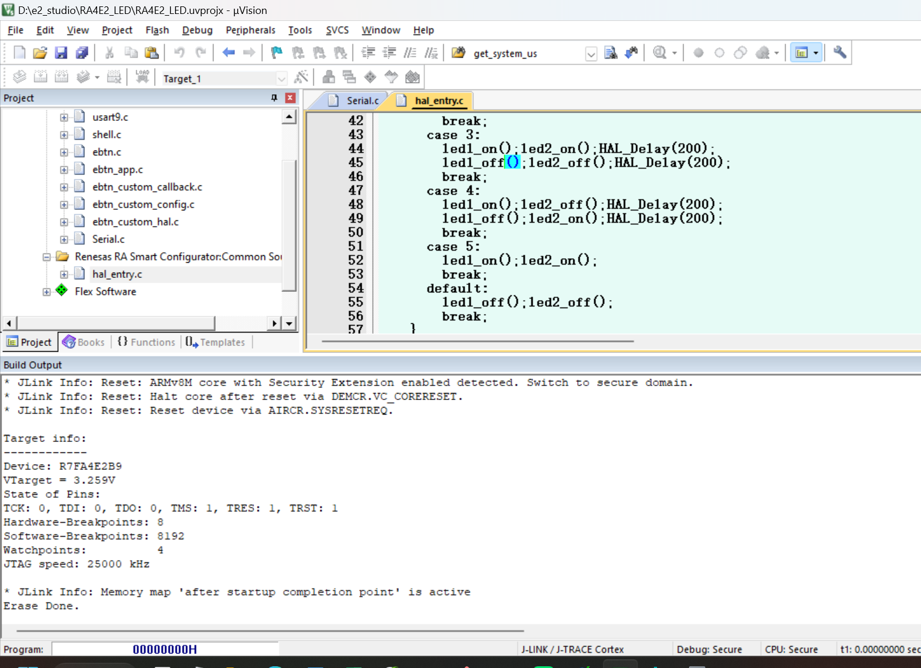The height and width of the screenshot is (668, 921).
Task: Navigate backwards with the blue left arrow
Action: tap(229, 53)
